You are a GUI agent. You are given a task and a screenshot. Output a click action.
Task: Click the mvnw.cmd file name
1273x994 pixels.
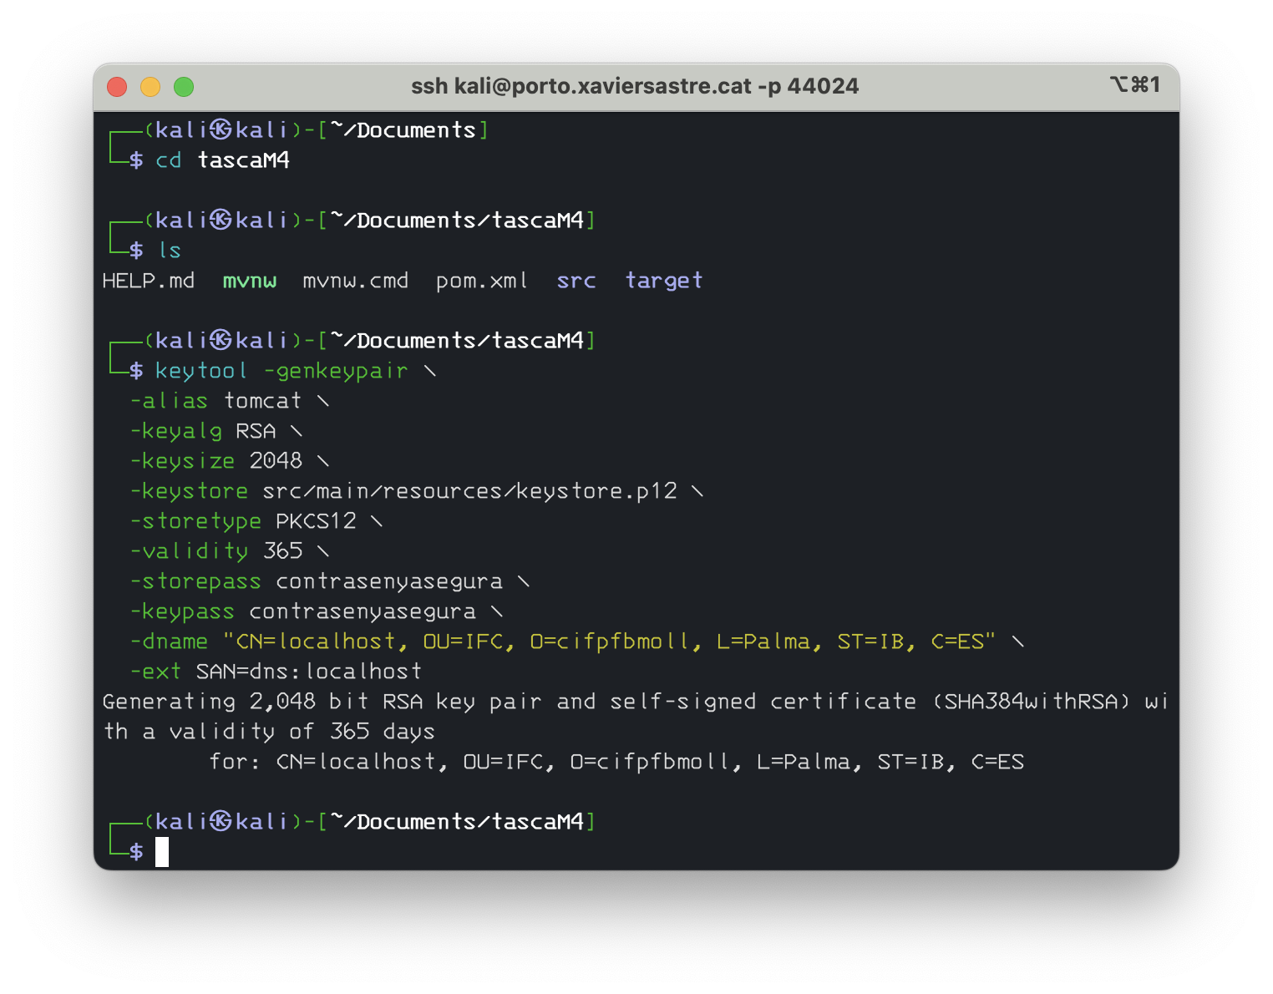(x=355, y=281)
